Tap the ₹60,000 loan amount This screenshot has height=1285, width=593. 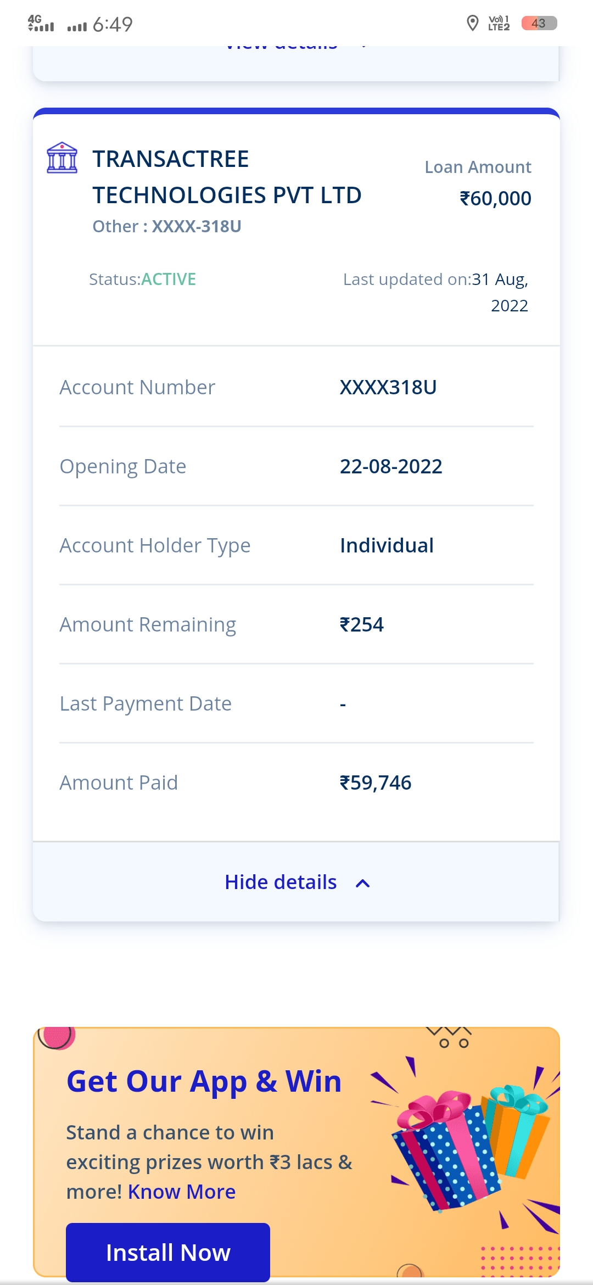(x=495, y=198)
